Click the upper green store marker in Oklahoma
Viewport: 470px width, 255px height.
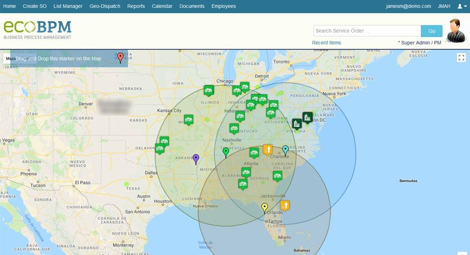pos(164,142)
